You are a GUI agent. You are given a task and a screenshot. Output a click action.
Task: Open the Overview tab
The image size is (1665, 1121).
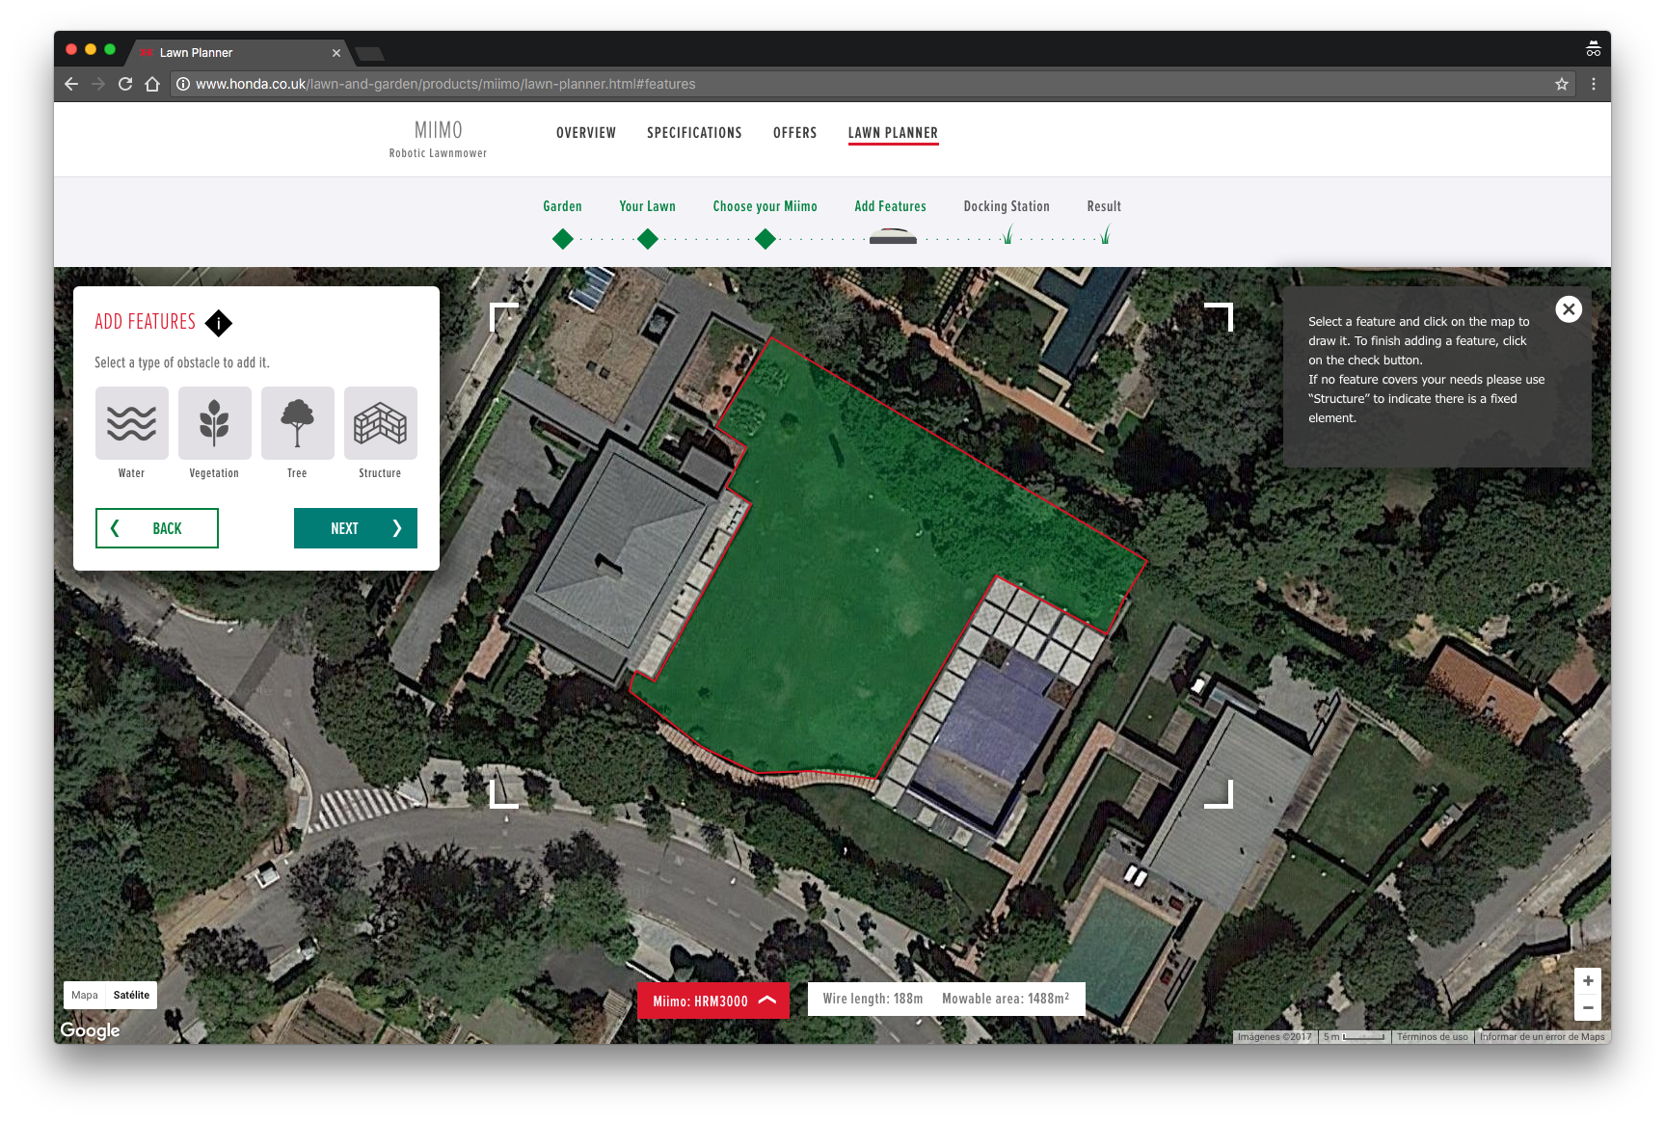coord(586,133)
